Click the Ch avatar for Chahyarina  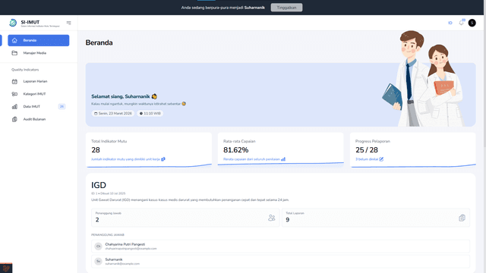pos(98,246)
